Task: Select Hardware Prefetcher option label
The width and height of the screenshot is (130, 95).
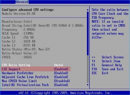Action: [x=18, y=73]
